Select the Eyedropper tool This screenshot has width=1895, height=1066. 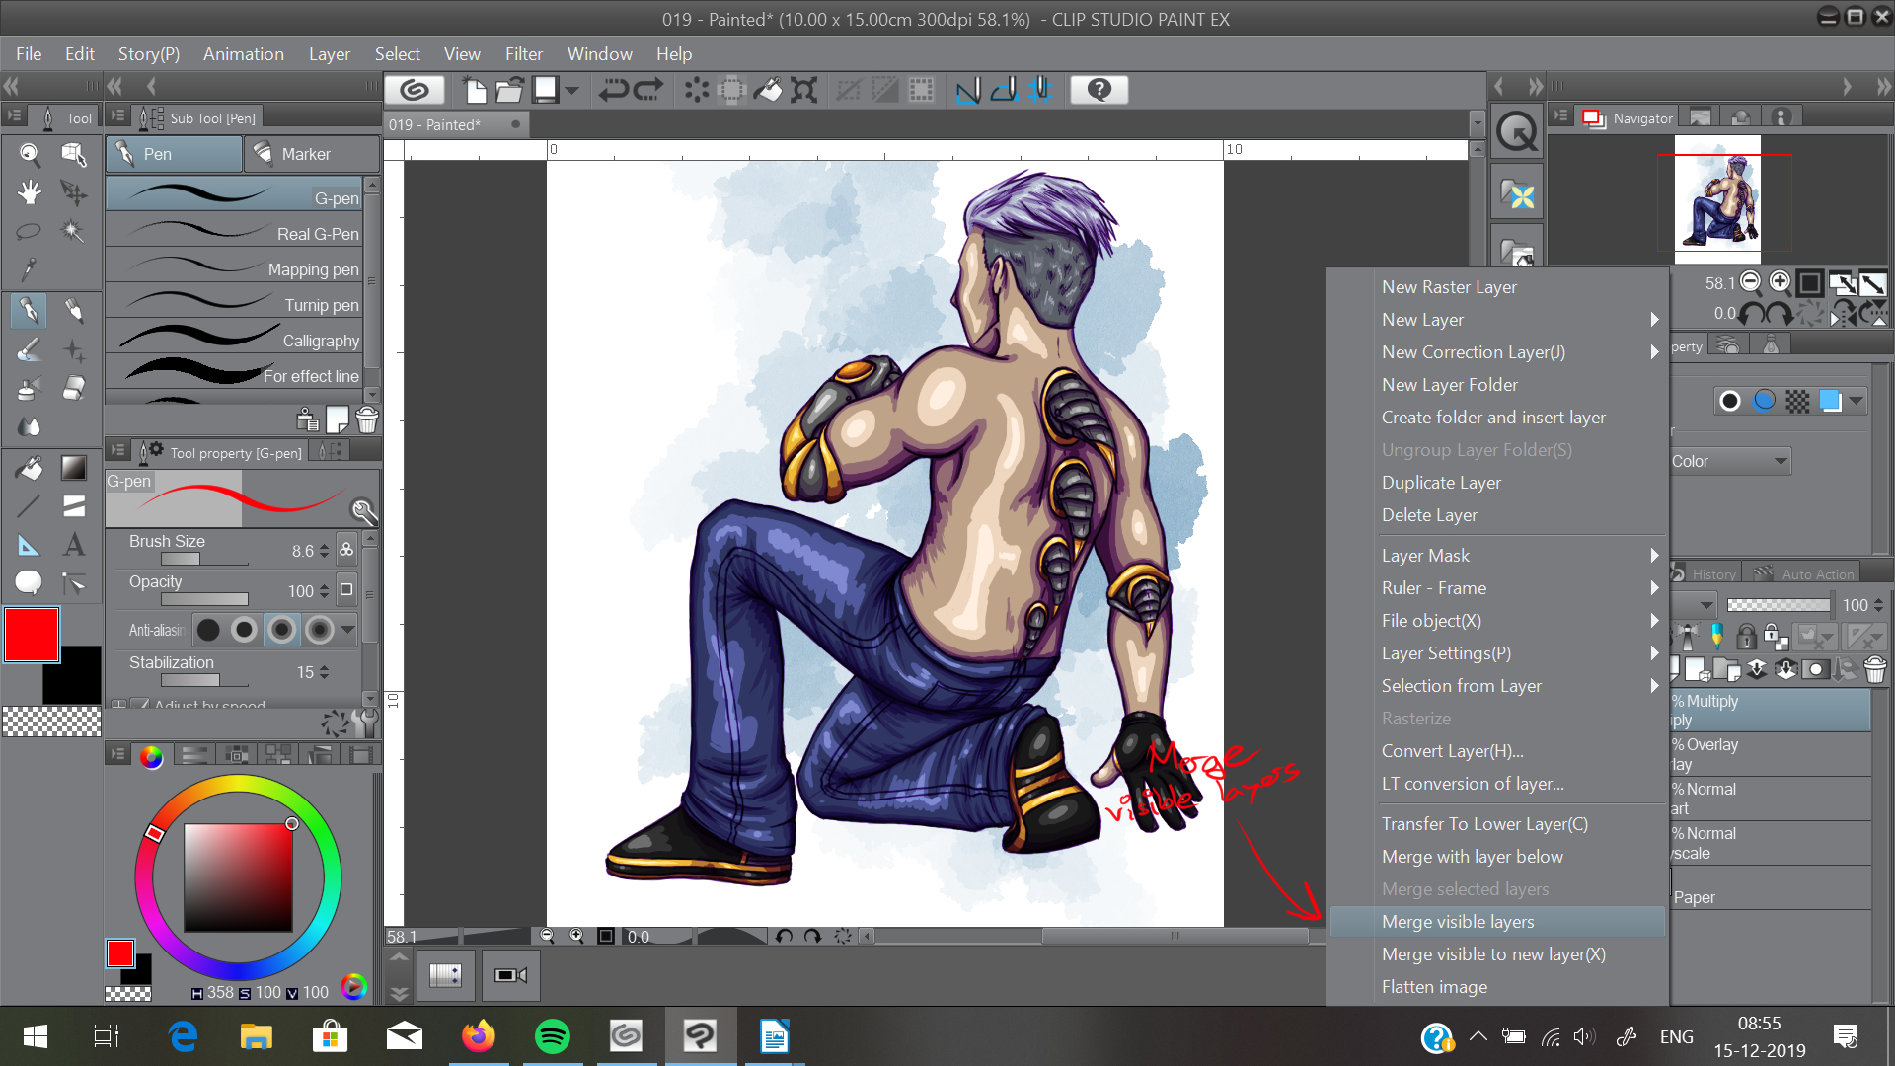pos(29,269)
